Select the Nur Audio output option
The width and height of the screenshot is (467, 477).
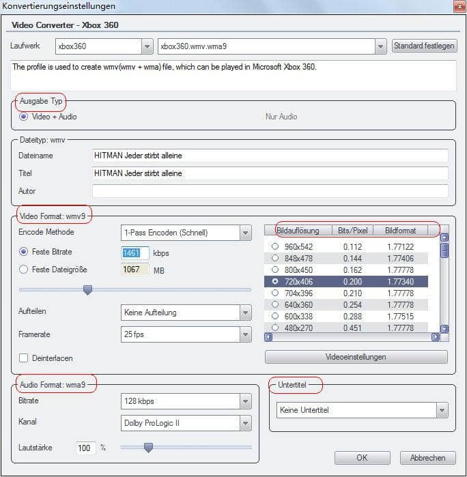tap(281, 117)
